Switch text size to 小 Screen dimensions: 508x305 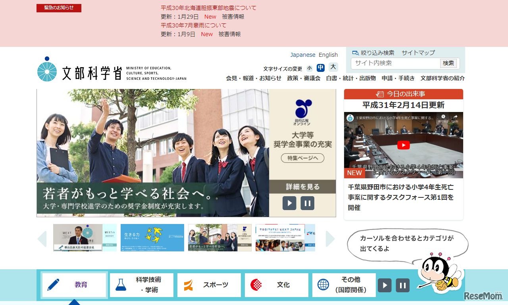[310, 68]
